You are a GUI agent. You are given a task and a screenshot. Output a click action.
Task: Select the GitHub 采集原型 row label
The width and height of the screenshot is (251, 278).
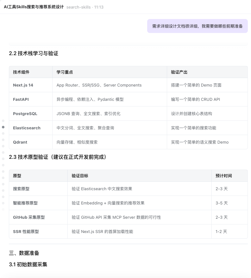click(x=29, y=217)
